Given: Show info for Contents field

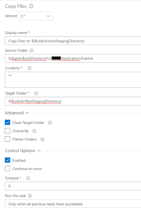Looking at the screenshot, I should point(29,68).
